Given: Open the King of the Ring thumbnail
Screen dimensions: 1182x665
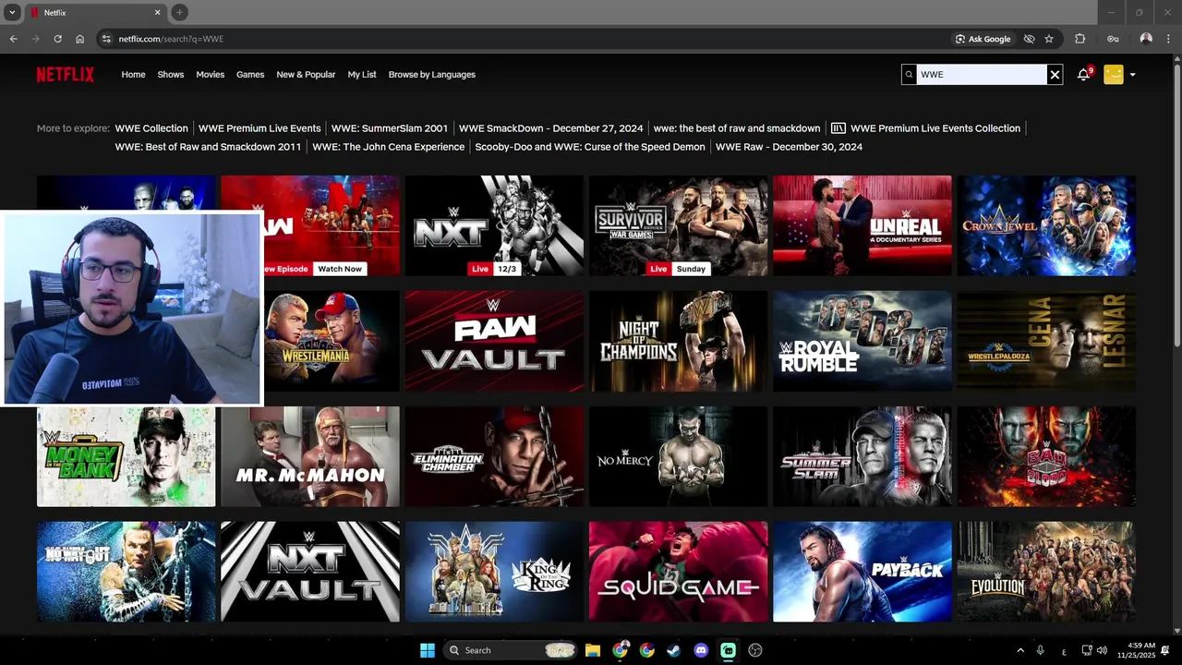Looking at the screenshot, I should [494, 572].
